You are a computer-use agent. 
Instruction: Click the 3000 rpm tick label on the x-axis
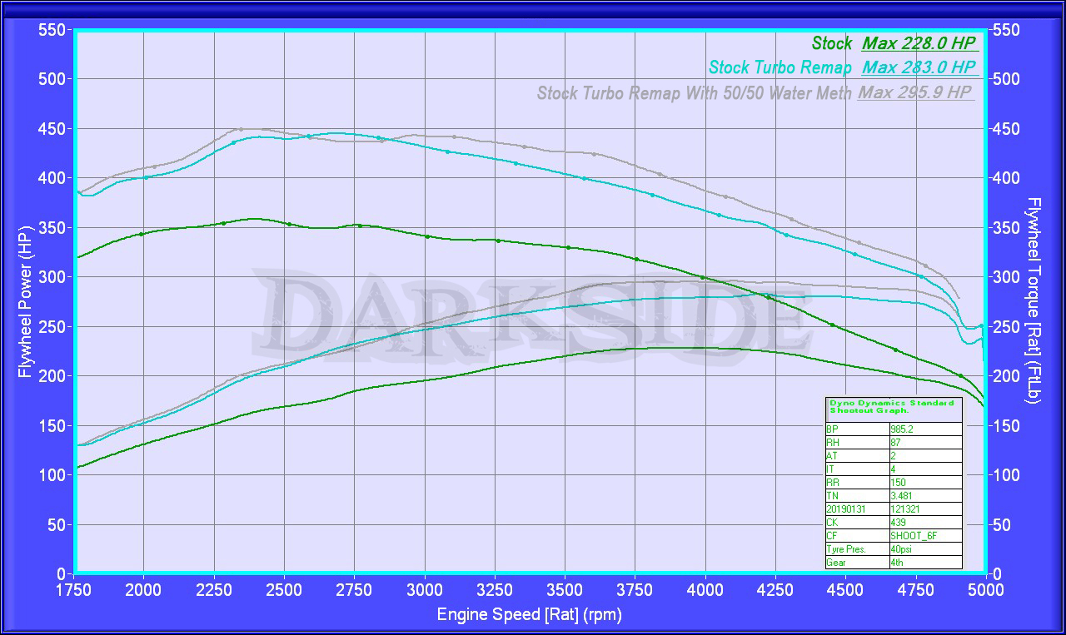coord(425,590)
